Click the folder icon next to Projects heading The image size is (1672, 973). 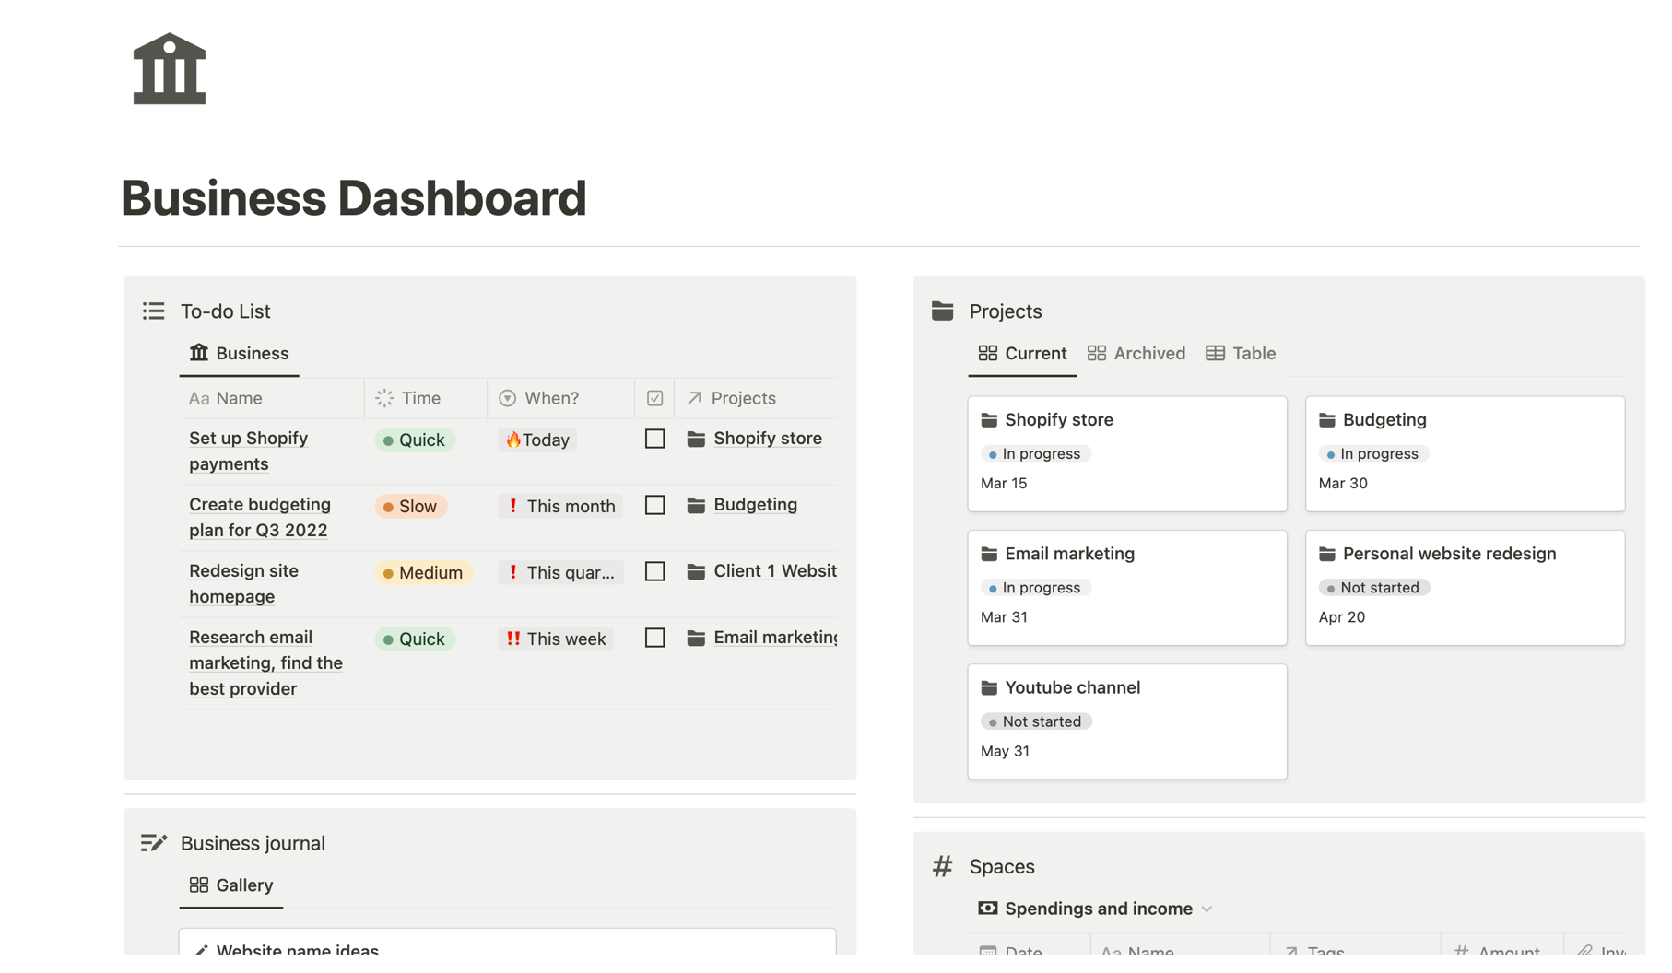tap(941, 311)
